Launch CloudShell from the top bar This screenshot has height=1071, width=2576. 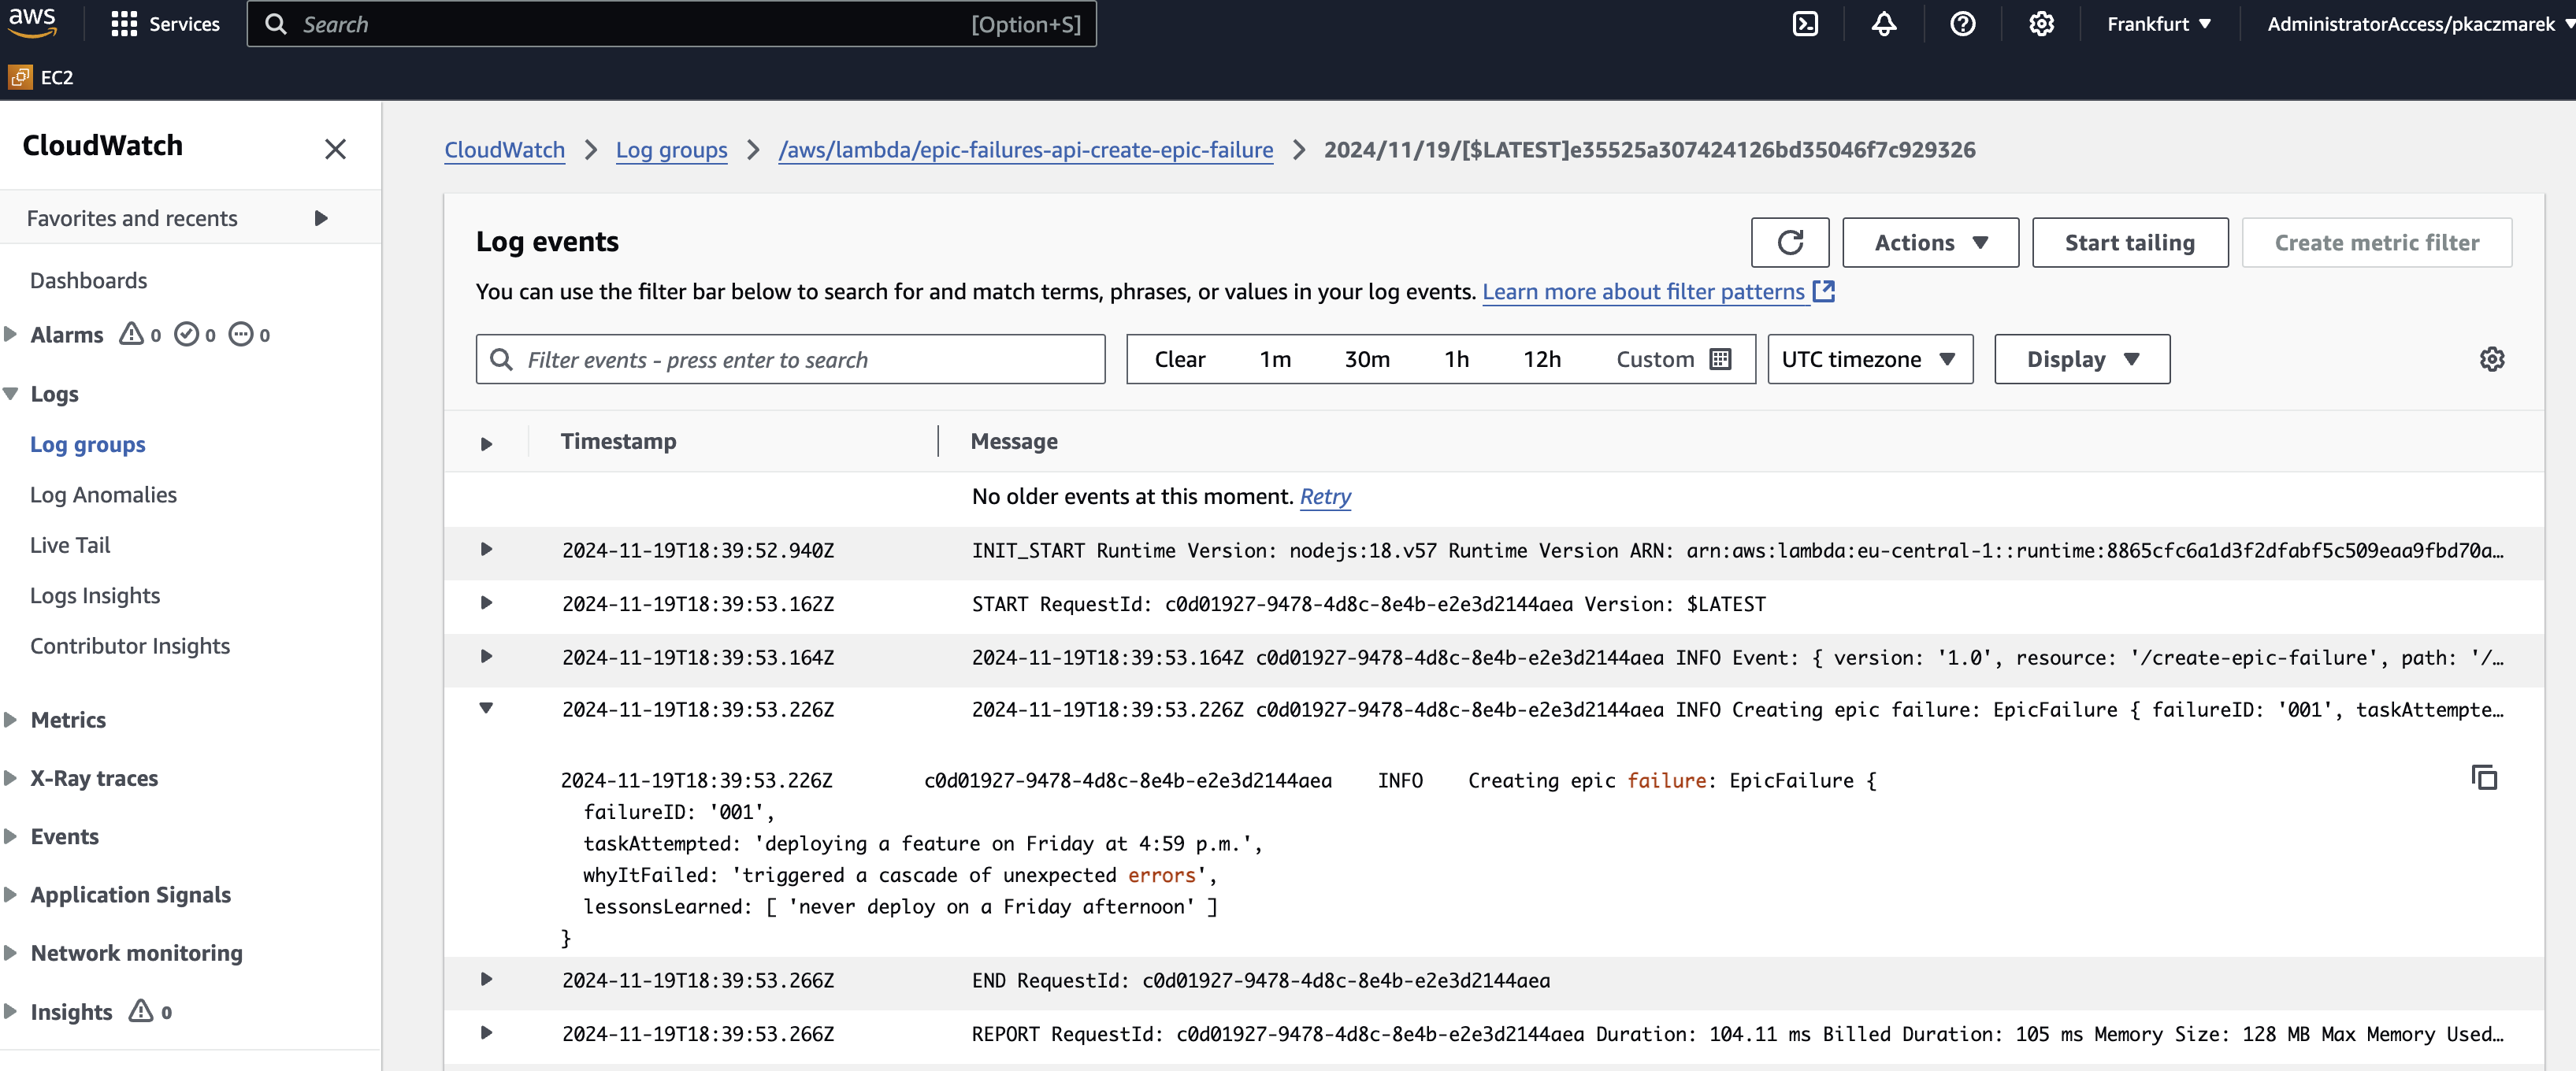pos(1805,24)
